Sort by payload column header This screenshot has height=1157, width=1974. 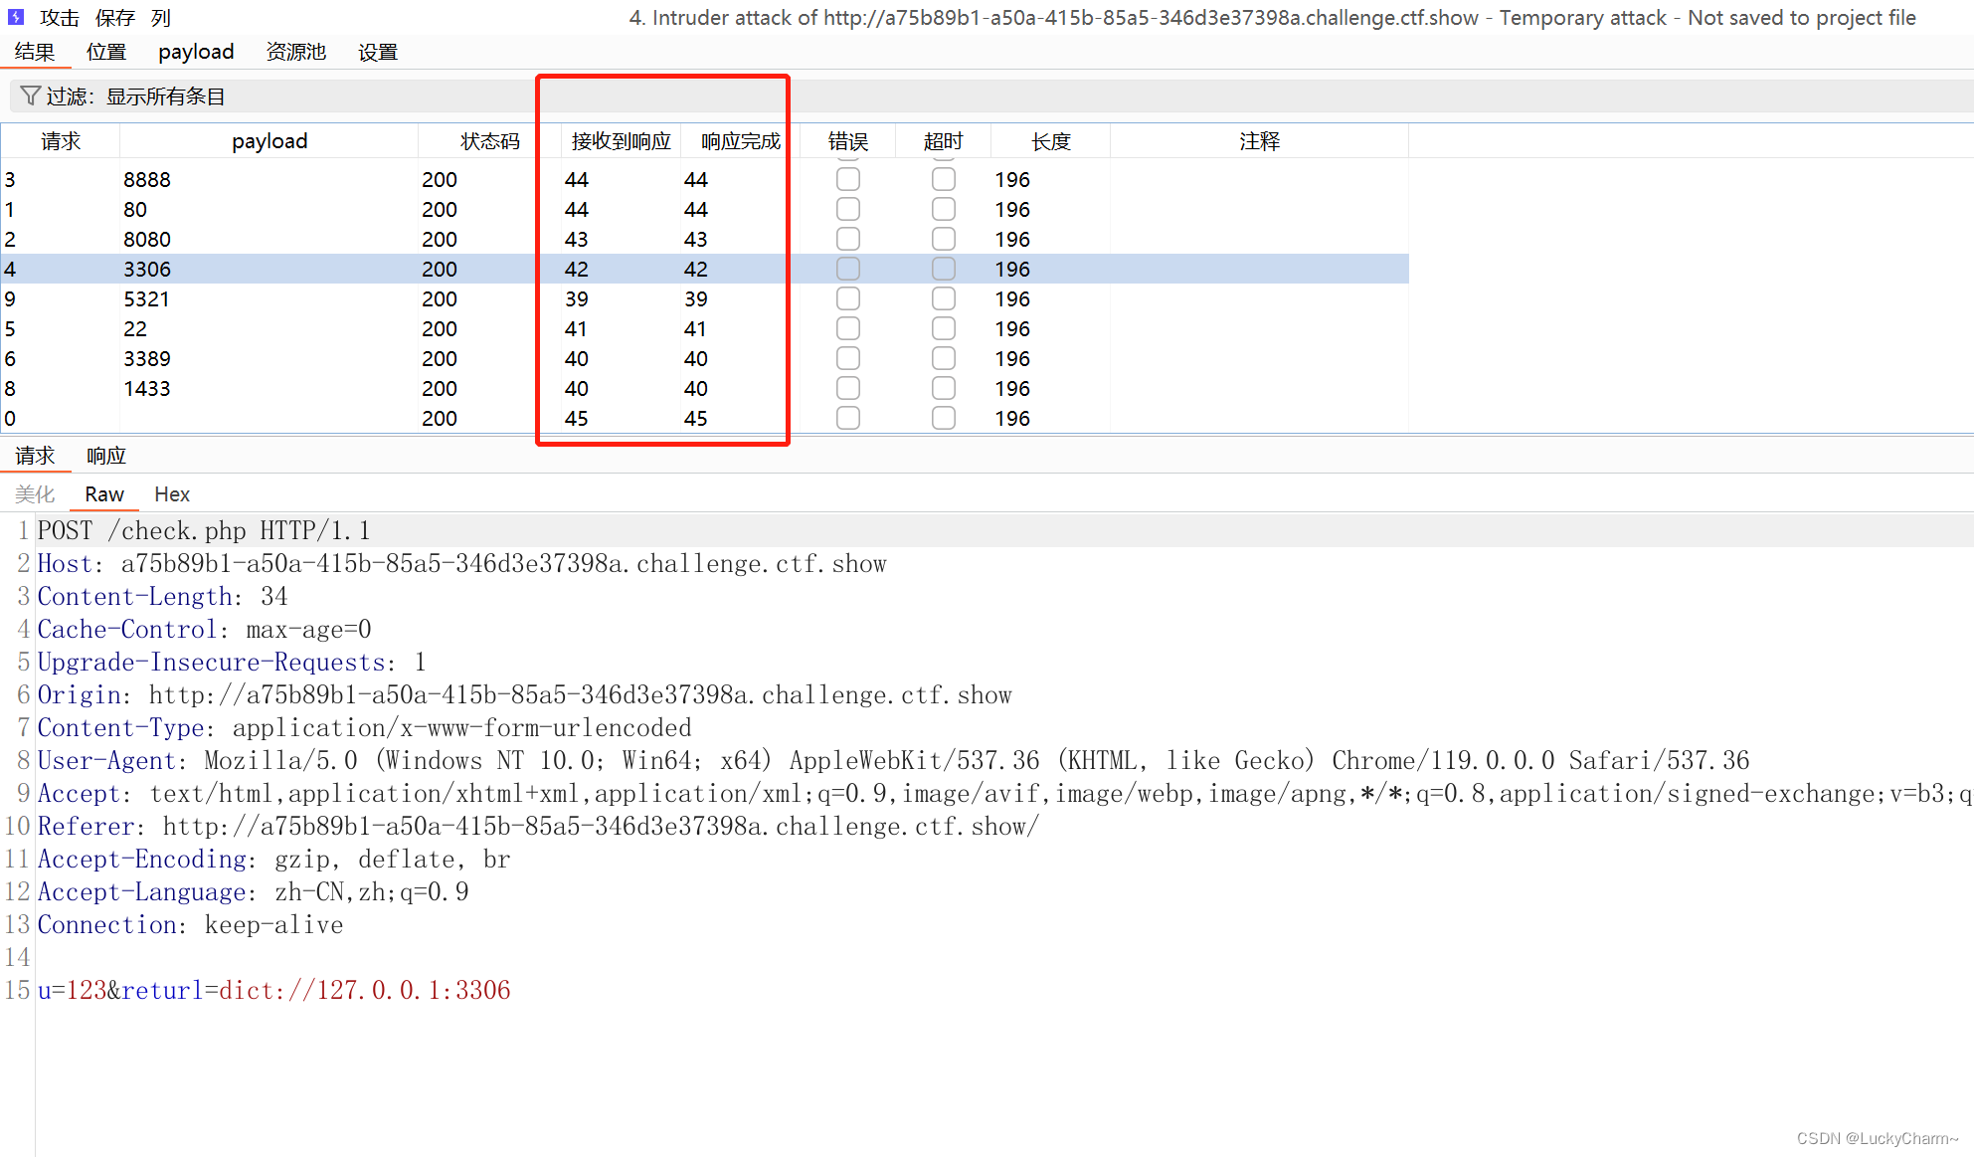[x=269, y=141]
